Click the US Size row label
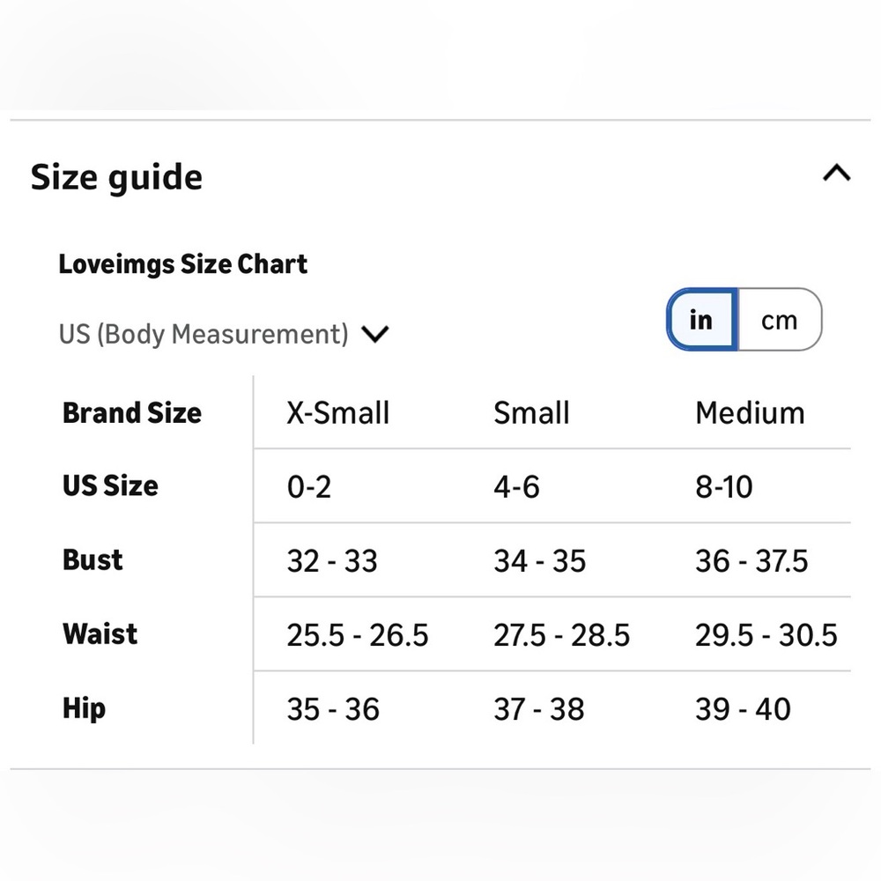The image size is (881, 881). pos(110,486)
